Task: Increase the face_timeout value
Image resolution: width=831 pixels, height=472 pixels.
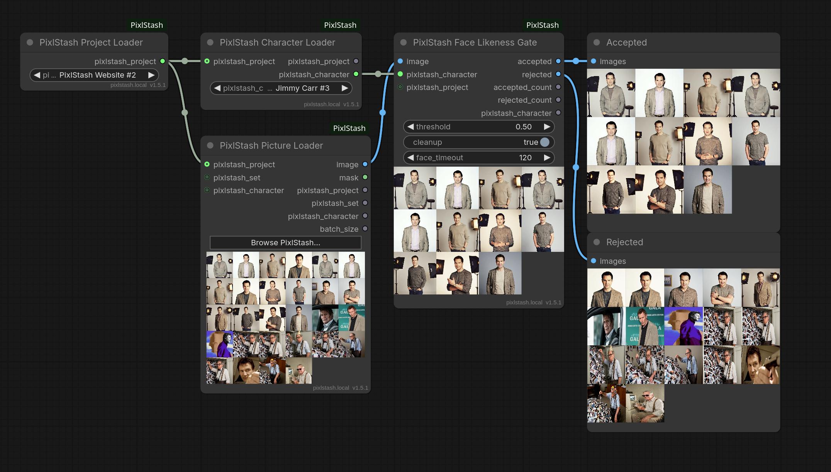Action: (x=547, y=158)
